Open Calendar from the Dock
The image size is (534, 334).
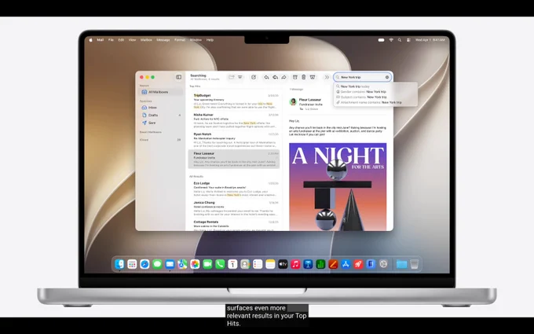(x=232, y=264)
